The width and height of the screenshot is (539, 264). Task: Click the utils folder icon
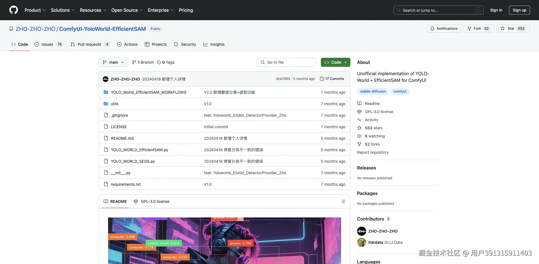[106, 104]
